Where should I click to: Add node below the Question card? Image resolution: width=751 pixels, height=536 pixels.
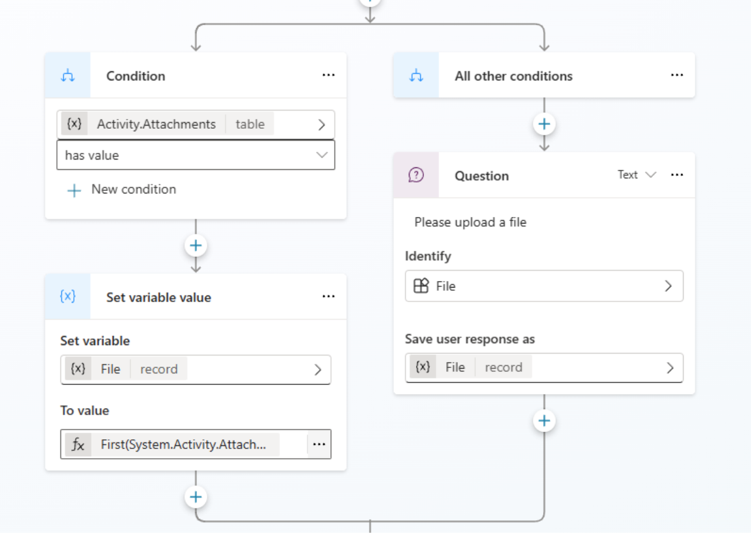(544, 421)
